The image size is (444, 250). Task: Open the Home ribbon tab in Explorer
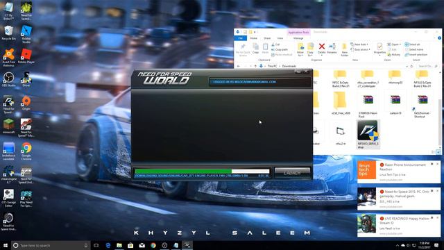(253, 38)
